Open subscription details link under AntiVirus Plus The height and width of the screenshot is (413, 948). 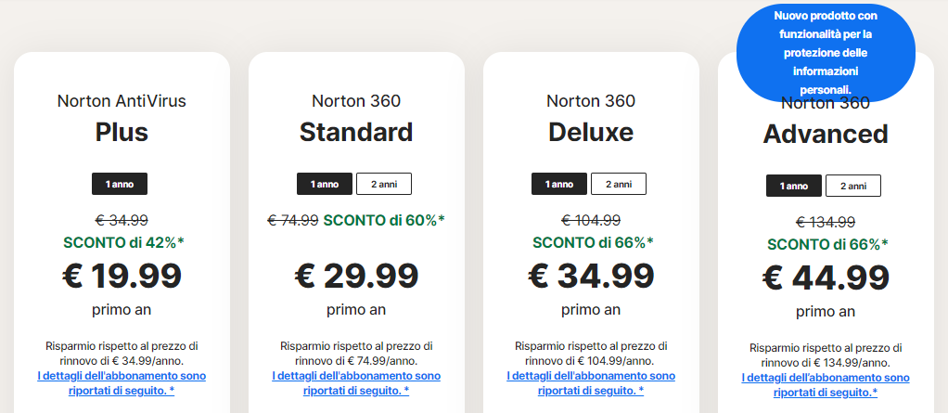click(x=122, y=382)
